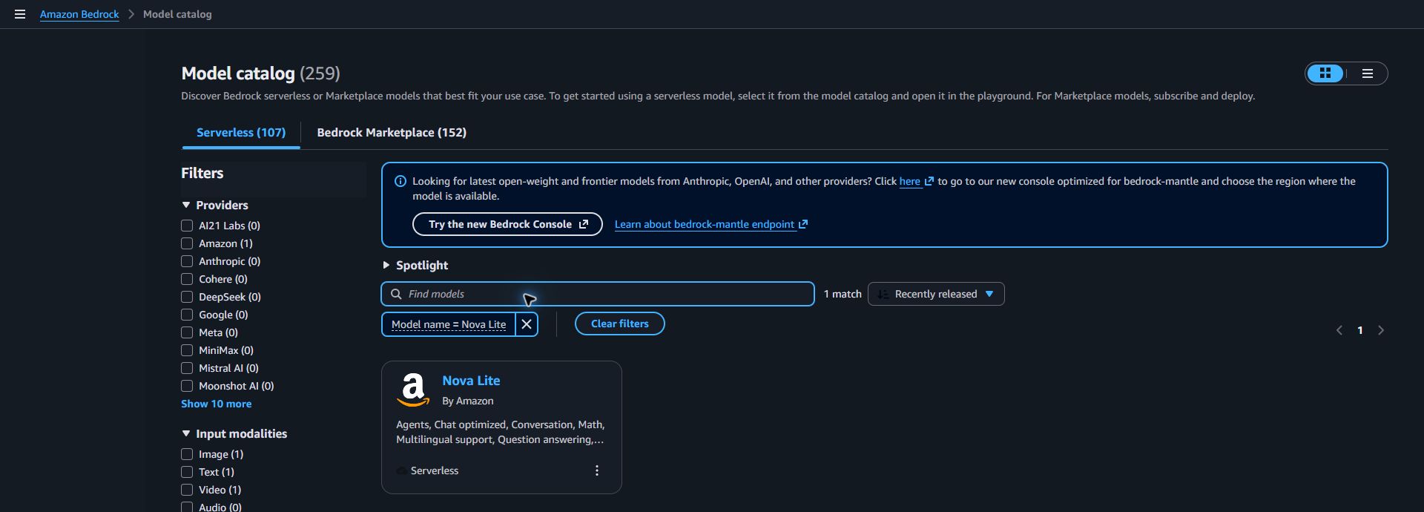Check the AI21 Labs provider filter
Screen dimensions: 1424x512
tap(187, 226)
